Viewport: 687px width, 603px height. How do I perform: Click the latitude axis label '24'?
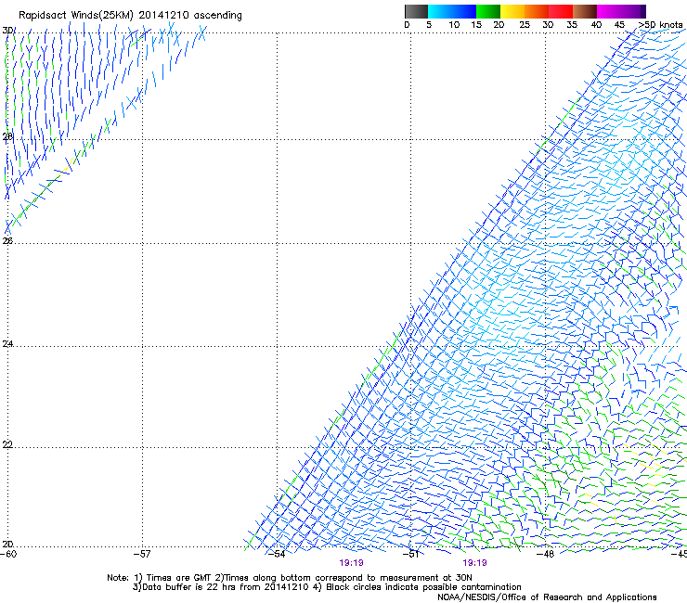point(7,344)
